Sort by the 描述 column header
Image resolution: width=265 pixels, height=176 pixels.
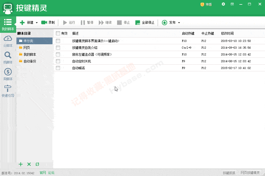click(75, 33)
